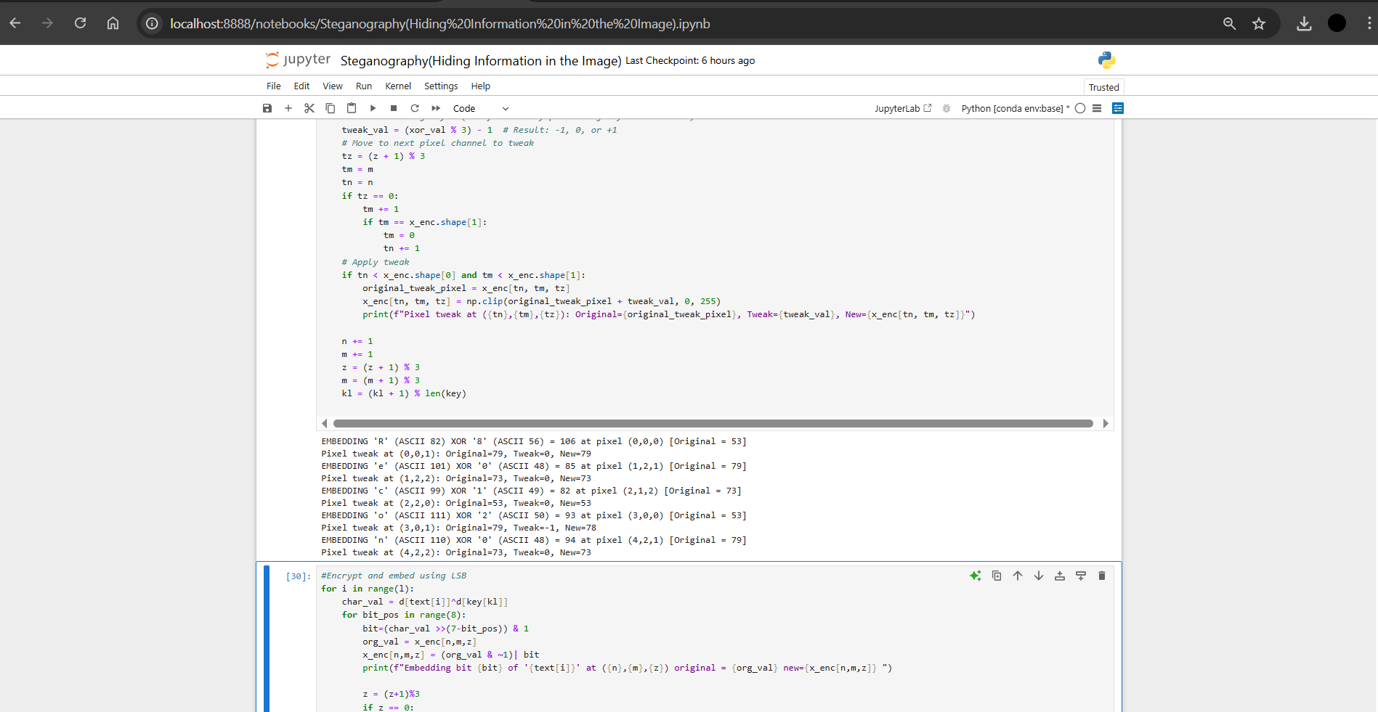1378x712 pixels.
Task: Restart kernel and run all cells icon
Action: (436, 108)
